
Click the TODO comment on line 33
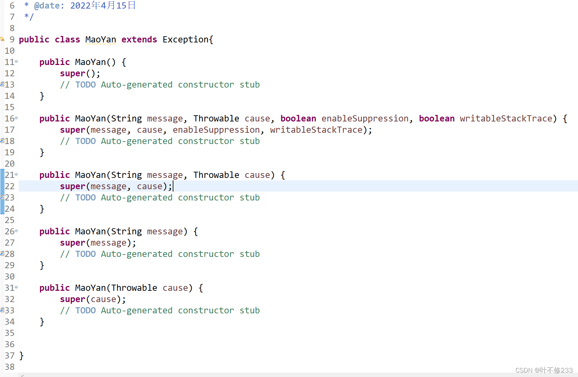(x=160, y=310)
